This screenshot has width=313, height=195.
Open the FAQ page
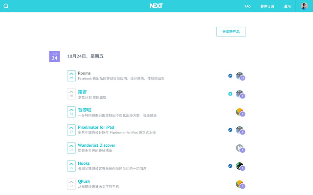[247, 6]
